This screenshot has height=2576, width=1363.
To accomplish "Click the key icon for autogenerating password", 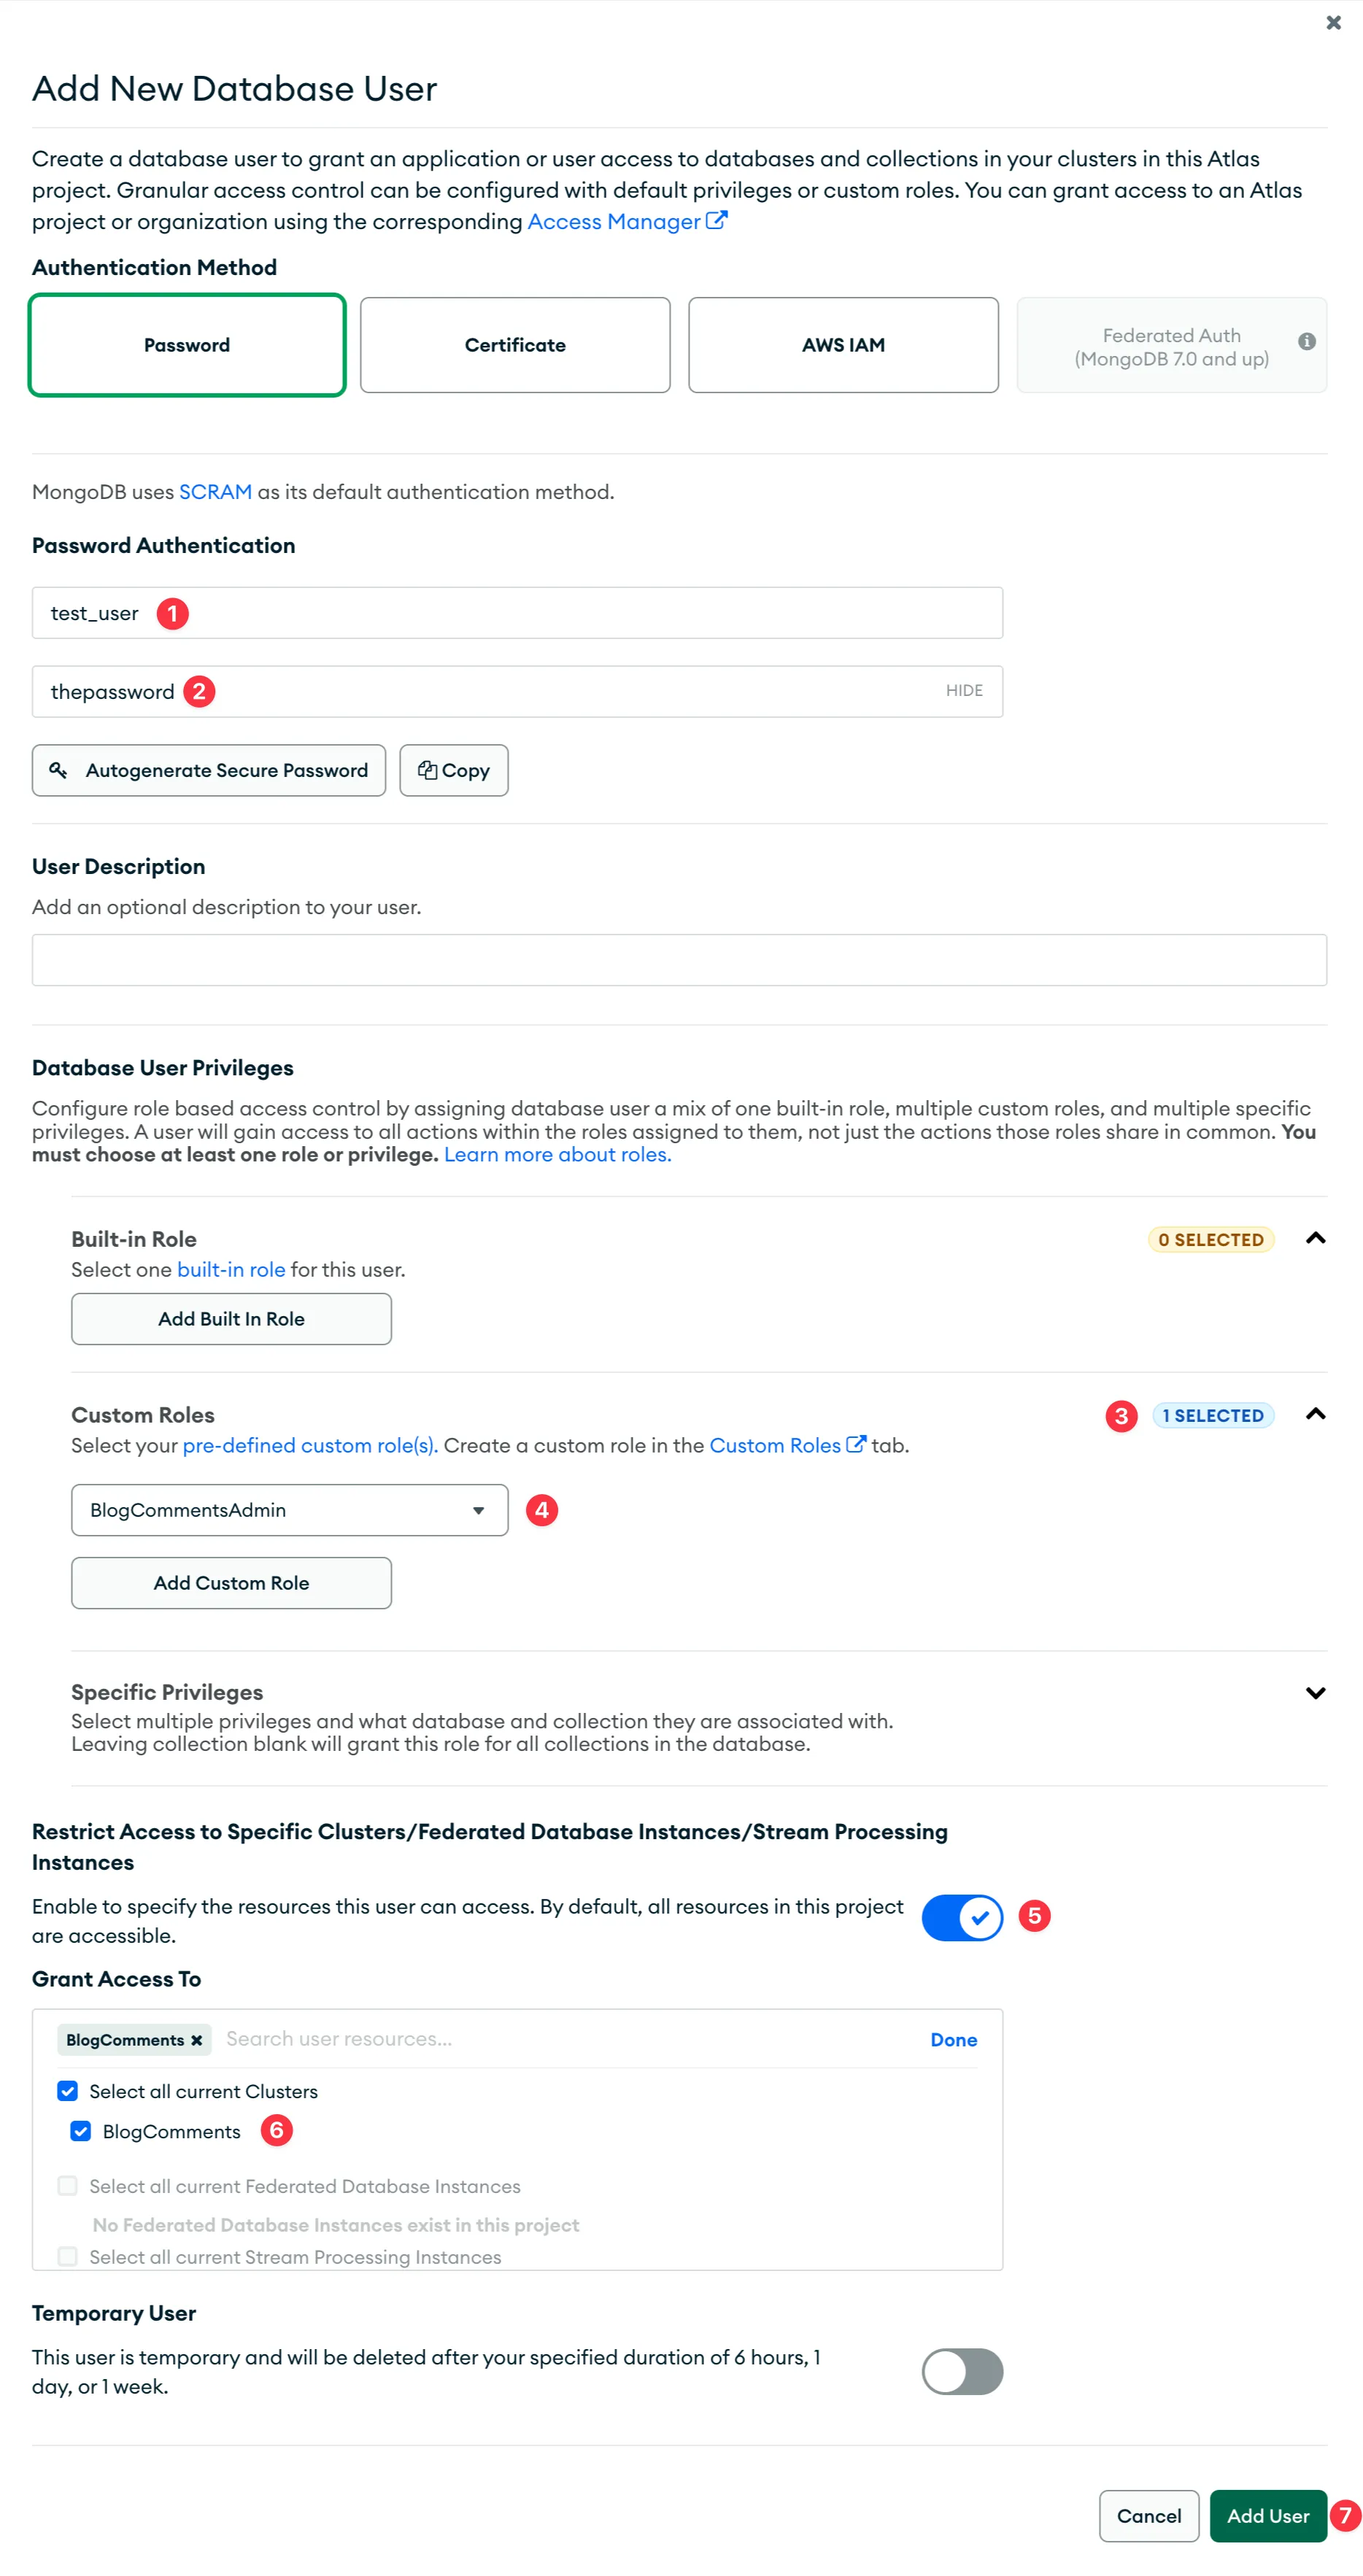I will [x=59, y=770].
